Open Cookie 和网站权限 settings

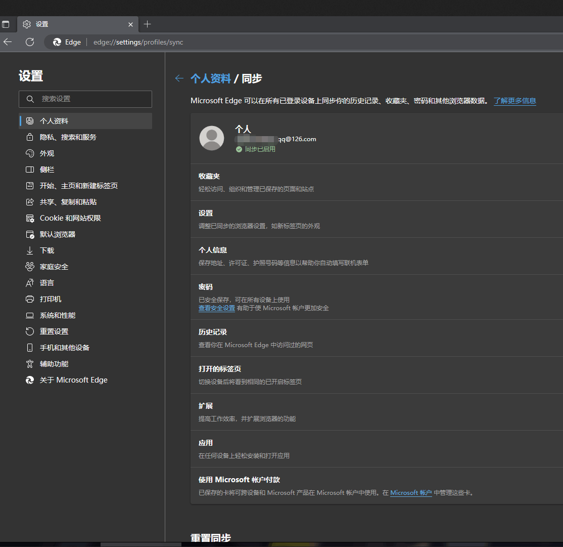click(x=85, y=218)
